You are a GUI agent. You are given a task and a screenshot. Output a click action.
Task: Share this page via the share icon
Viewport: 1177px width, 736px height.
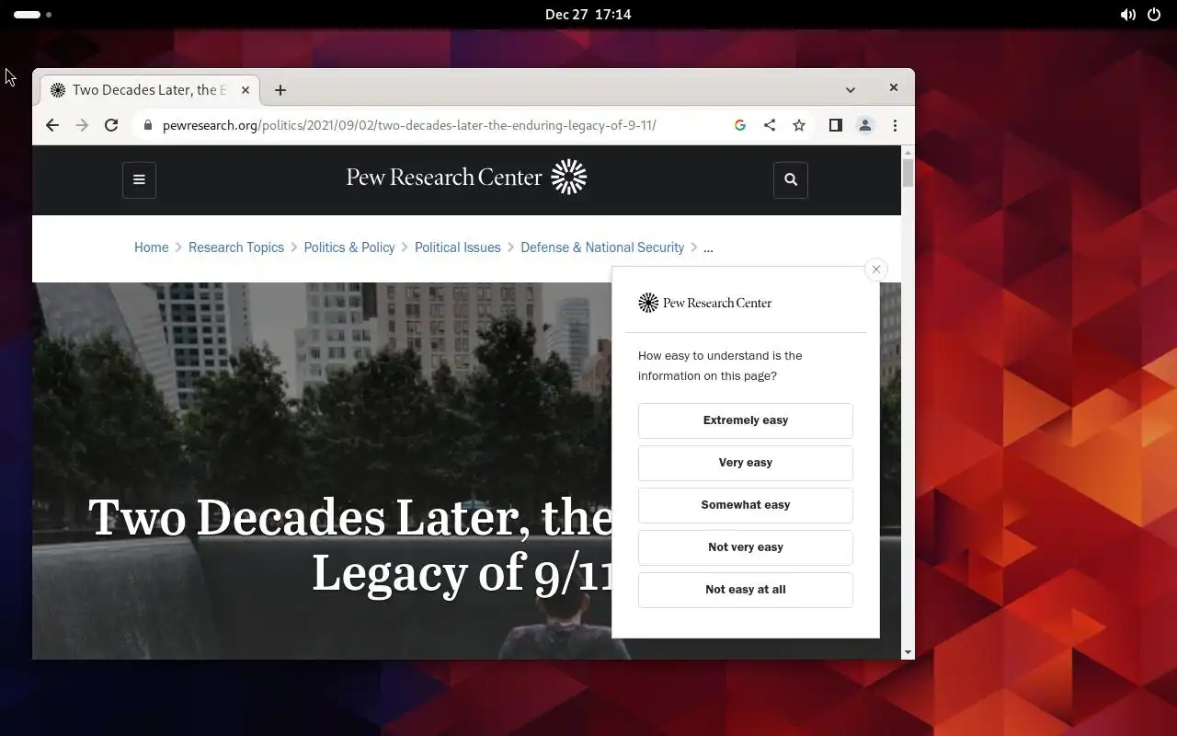pyautogui.click(x=770, y=125)
